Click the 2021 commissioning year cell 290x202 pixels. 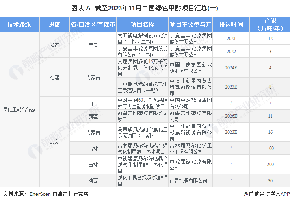coord(231,39)
